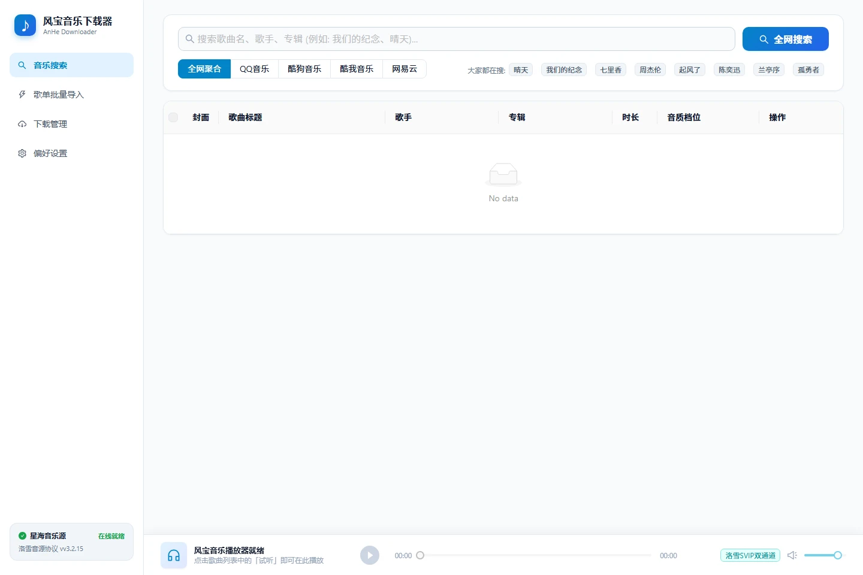Go to 下载管理 page

point(71,123)
